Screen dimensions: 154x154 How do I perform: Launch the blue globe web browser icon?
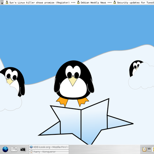[5, 149]
